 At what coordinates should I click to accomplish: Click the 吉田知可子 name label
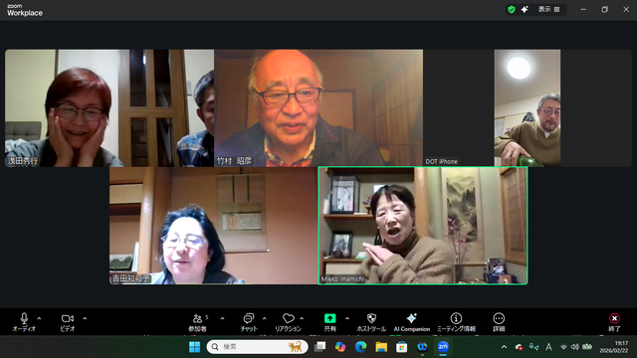click(131, 278)
